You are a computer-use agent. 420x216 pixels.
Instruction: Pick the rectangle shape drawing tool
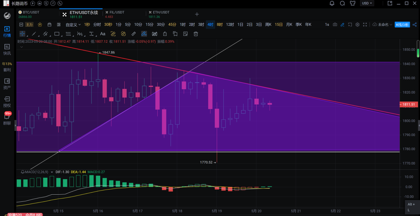pyautogui.click(x=57, y=34)
